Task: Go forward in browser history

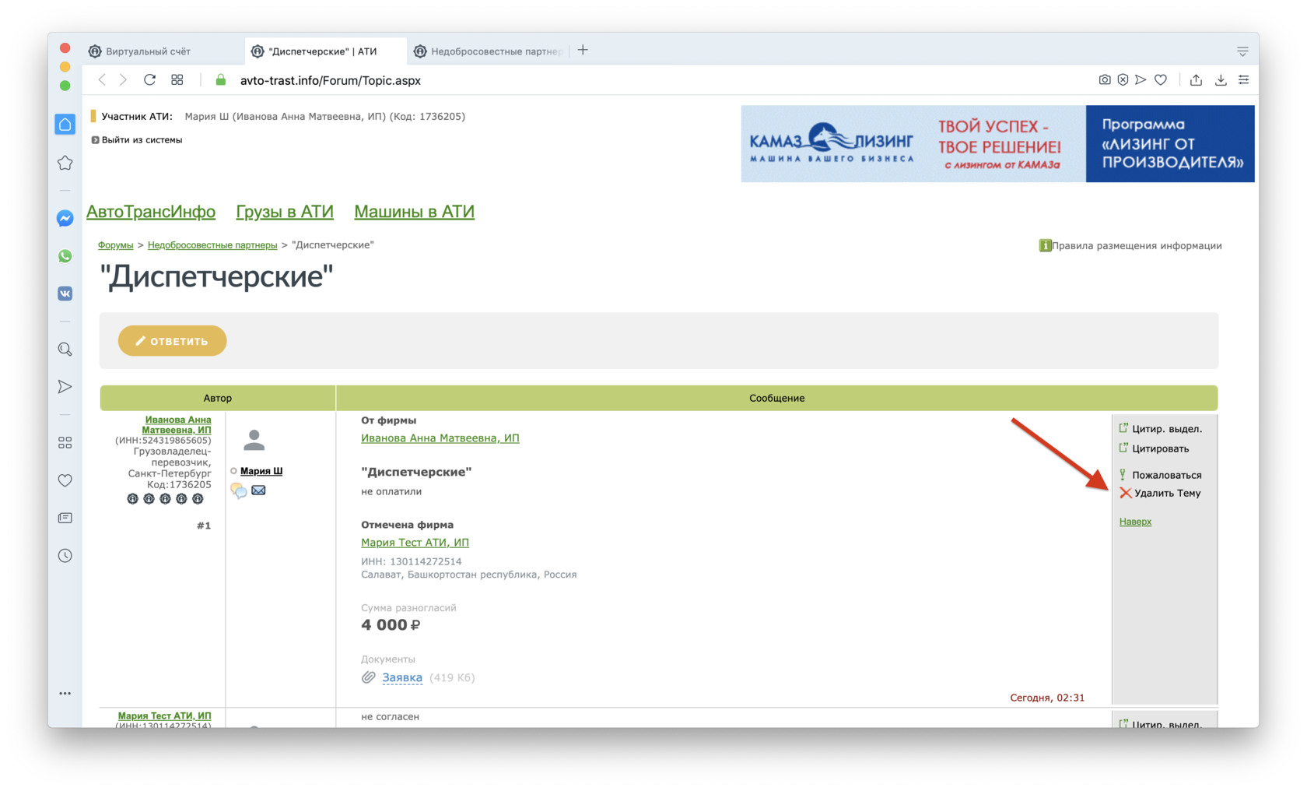Action: [x=123, y=80]
